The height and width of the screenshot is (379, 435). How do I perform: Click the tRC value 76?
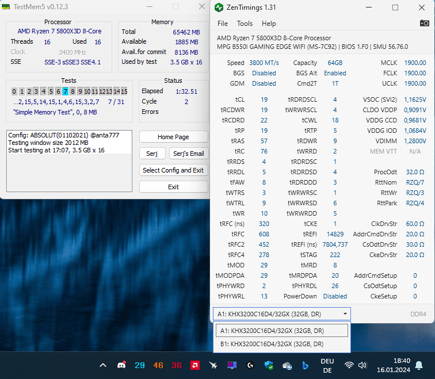pos(264,151)
